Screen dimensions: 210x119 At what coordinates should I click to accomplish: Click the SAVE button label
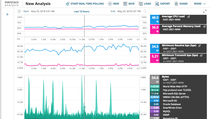[x=131, y=4]
